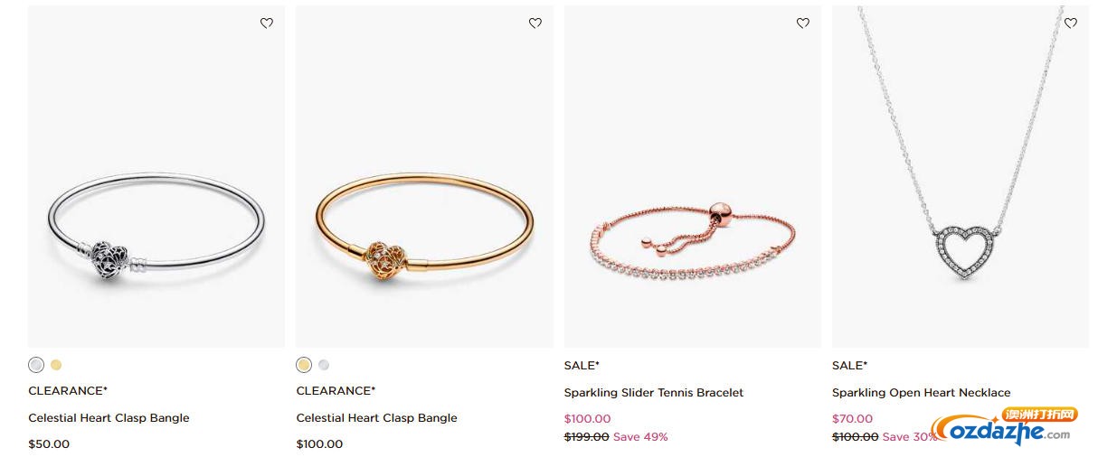View the open heart pendant necklace photo

[961, 177]
